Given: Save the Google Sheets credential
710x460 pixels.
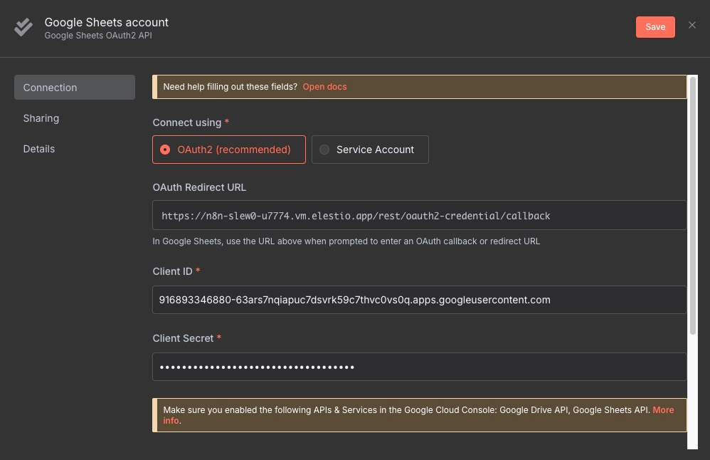Looking at the screenshot, I should [655, 27].
